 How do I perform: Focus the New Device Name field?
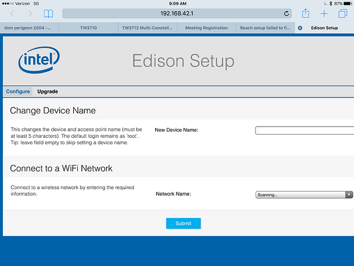tap(304, 131)
